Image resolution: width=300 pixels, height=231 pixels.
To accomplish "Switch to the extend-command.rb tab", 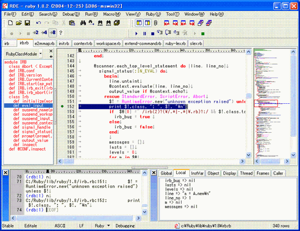I will click(x=143, y=43).
